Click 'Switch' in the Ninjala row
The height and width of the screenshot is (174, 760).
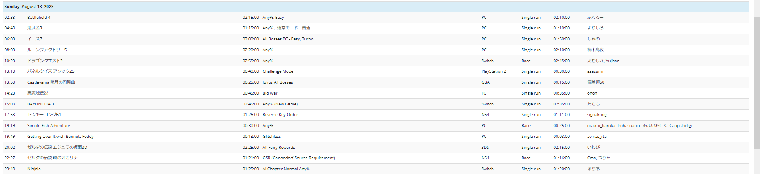point(487,169)
